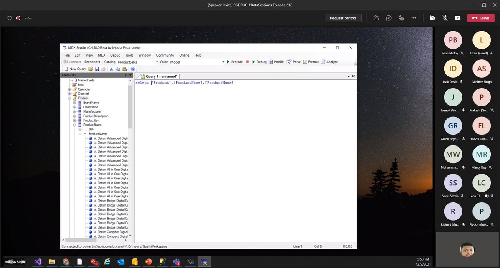The height and width of the screenshot is (268, 500).
Task: Click the red Leave button
Action: click(480, 18)
